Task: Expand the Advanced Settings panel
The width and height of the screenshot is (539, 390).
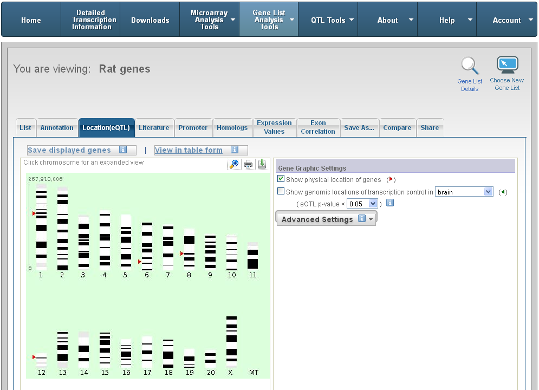Action: coord(326,219)
